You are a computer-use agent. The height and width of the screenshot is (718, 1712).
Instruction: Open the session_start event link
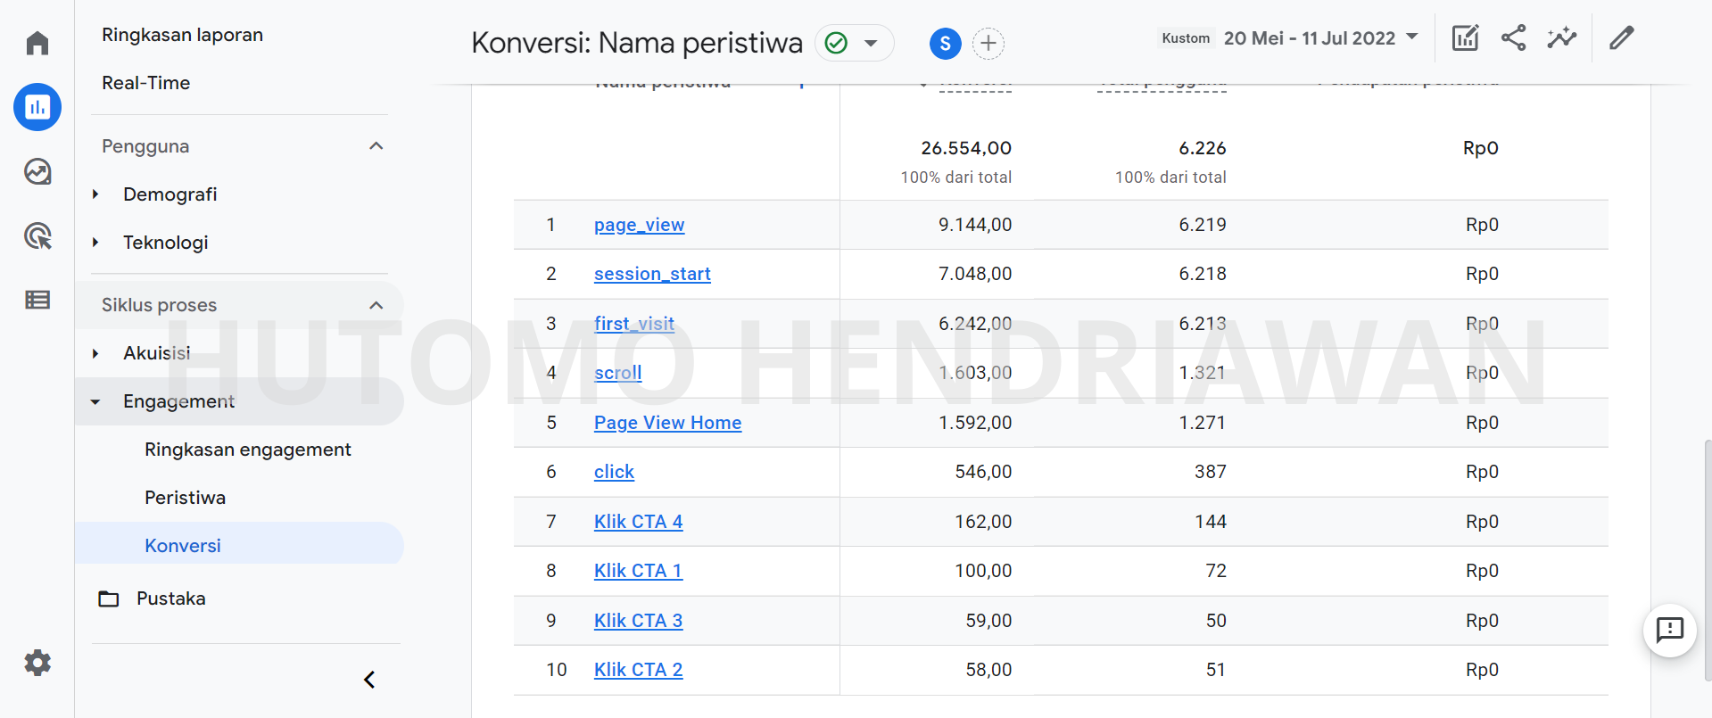coord(652,274)
